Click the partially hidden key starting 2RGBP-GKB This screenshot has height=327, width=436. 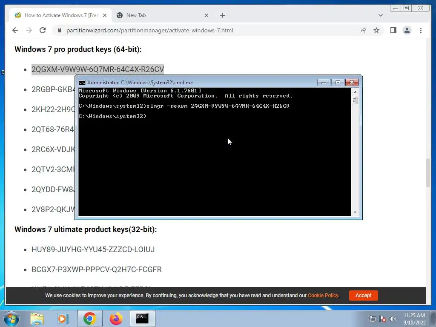point(53,89)
